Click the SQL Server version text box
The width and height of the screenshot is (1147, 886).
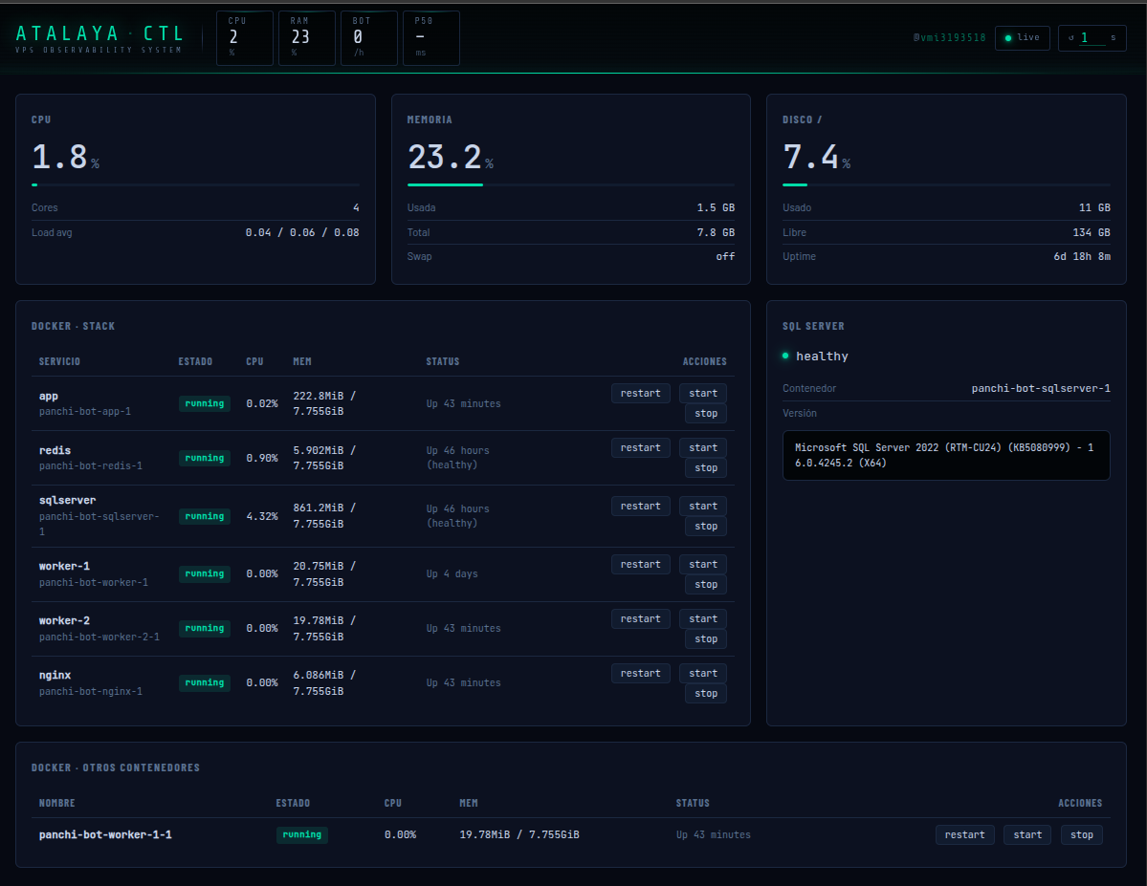pyautogui.click(x=945, y=455)
